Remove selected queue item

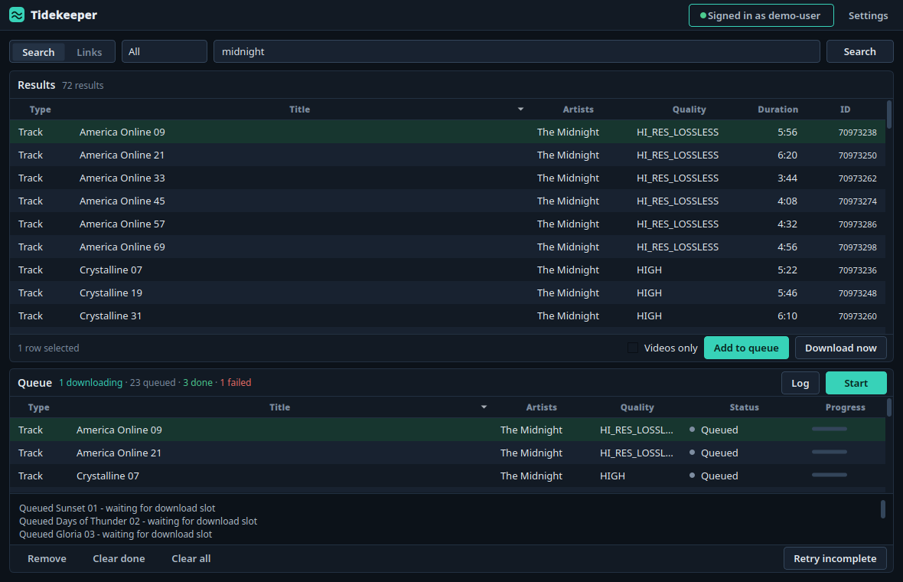[x=47, y=558]
